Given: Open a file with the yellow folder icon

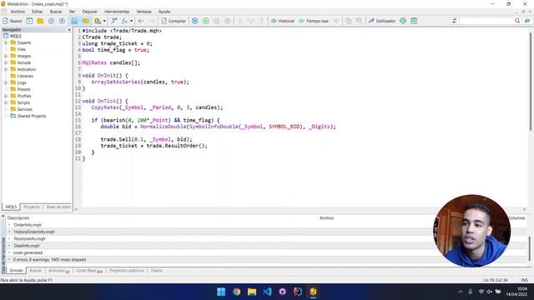Looking at the screenshot, I should 40,21.
